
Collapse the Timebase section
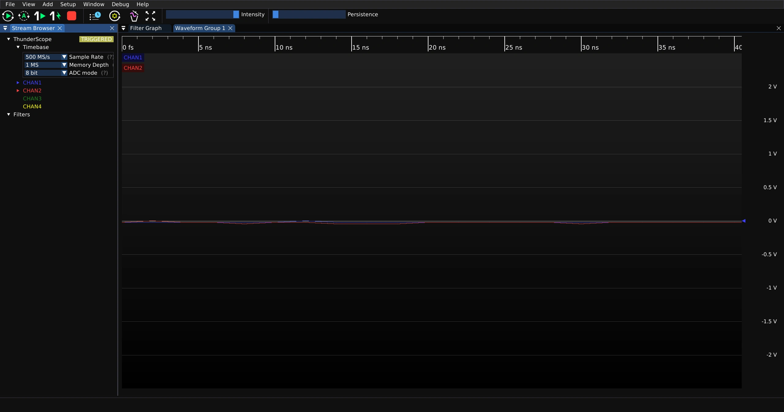coord(18,47)
